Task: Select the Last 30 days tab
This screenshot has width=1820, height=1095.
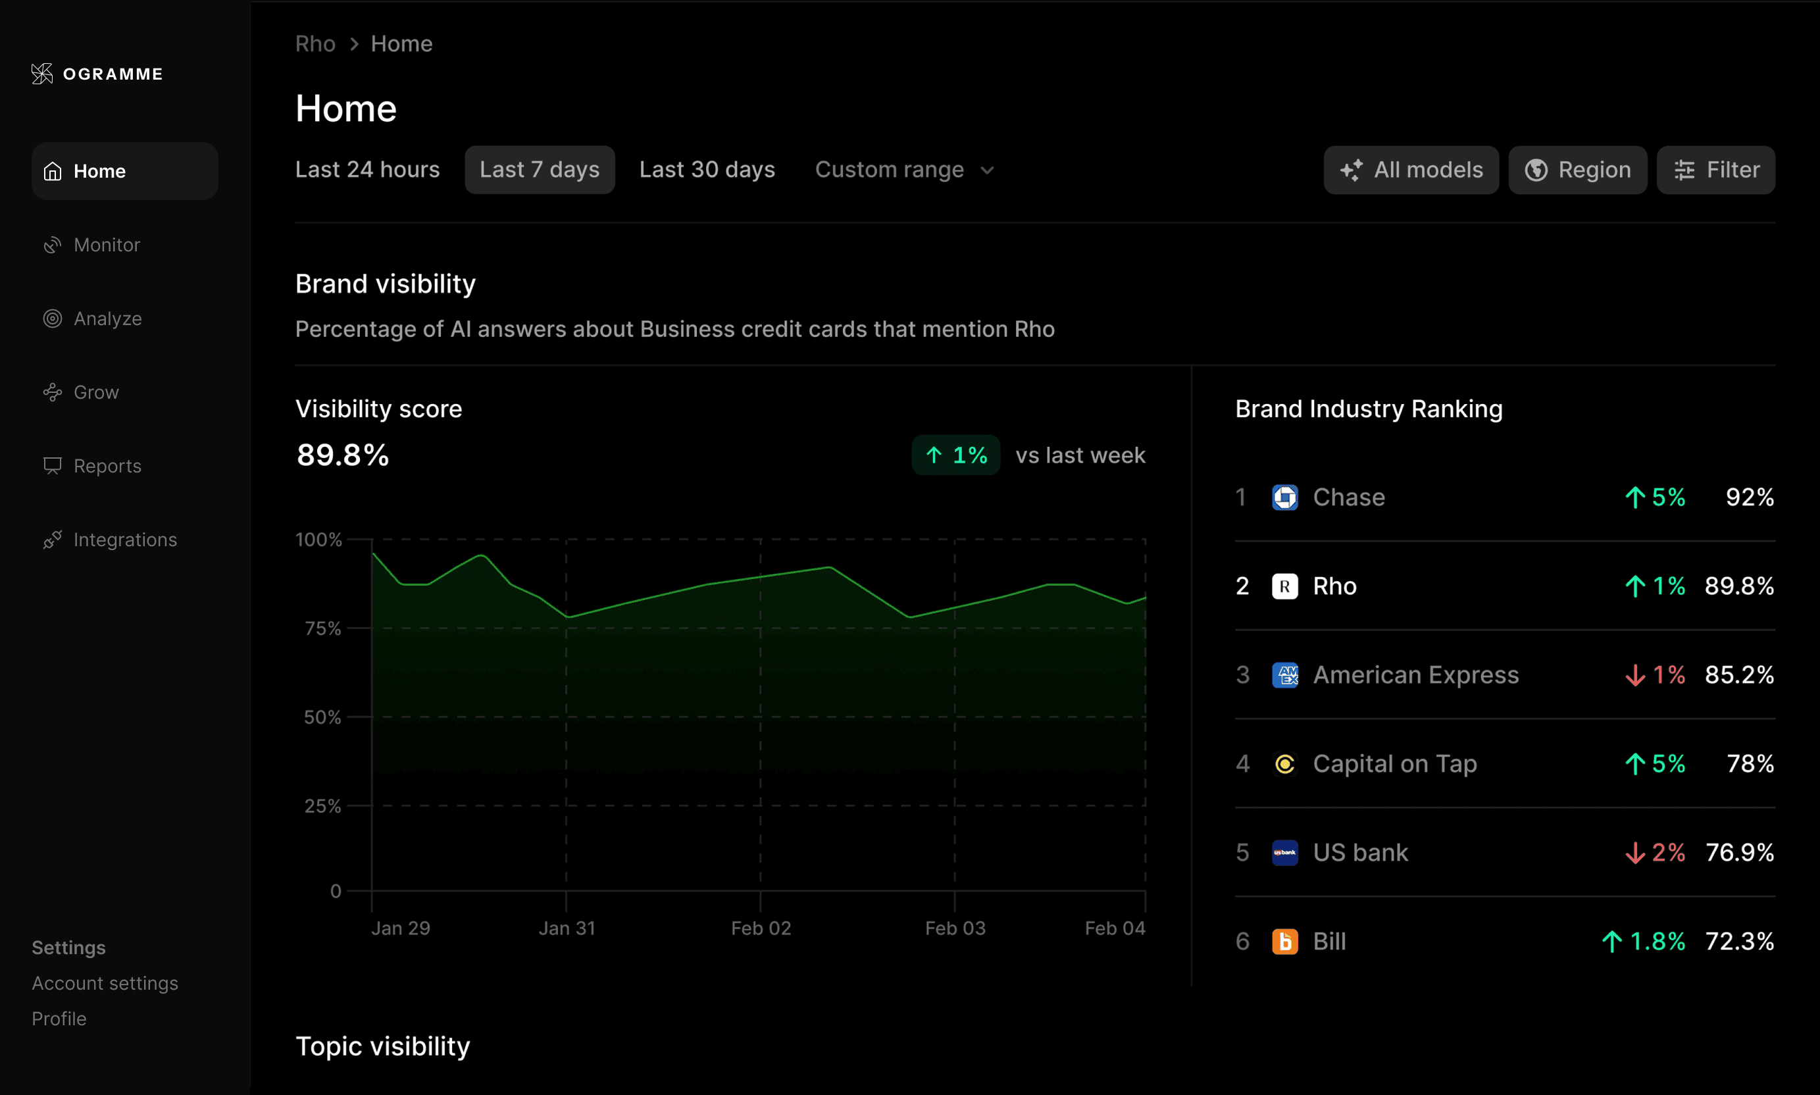Action: [x=707, y=170]
